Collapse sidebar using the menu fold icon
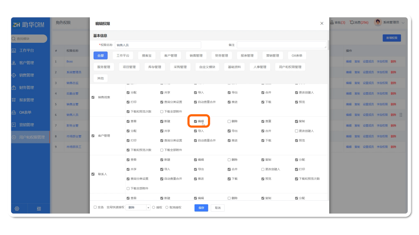 point(39,209)
